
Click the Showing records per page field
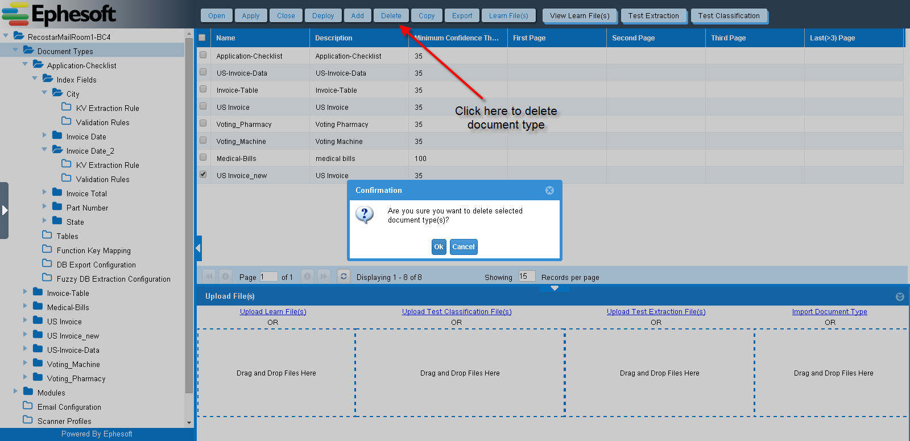(x=527, y=277)
